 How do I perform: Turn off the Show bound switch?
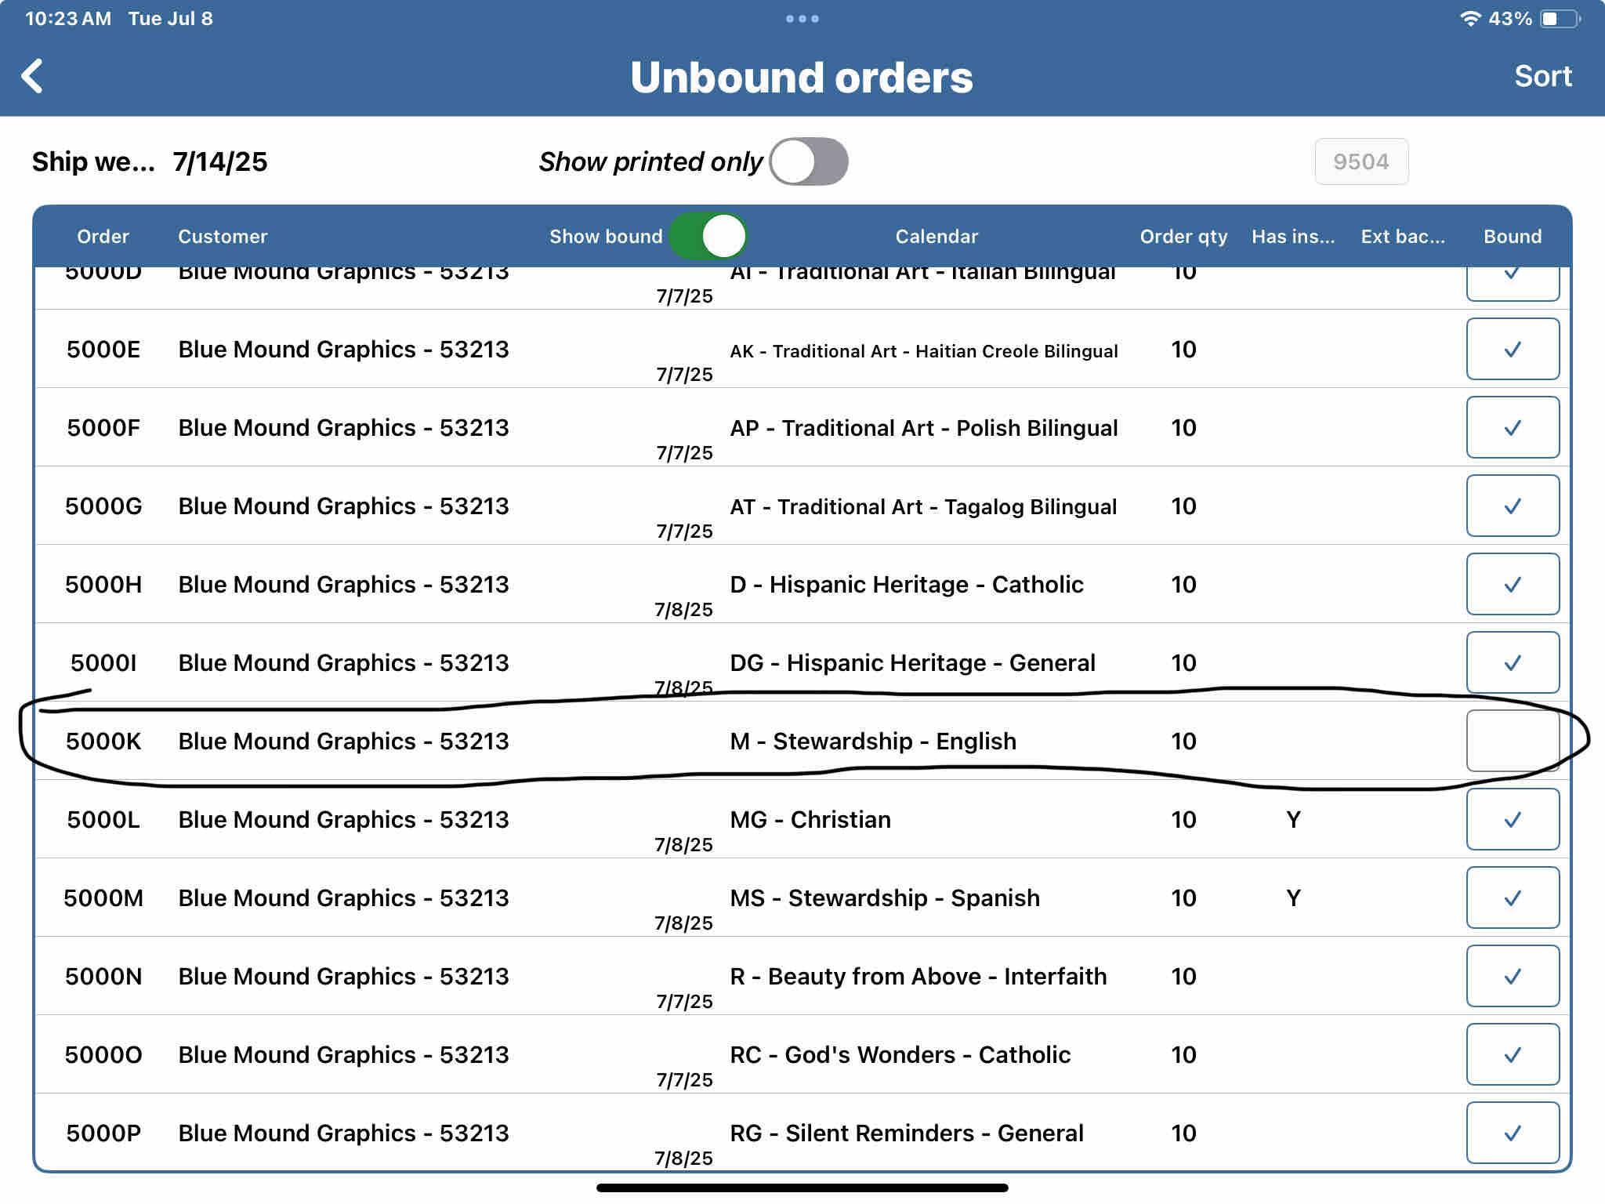pyautogui.click(x=708, y=237)
